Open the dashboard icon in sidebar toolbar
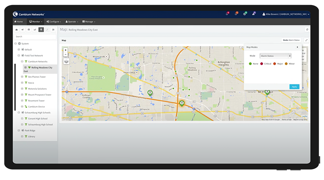This screenshot has height=180, width=324. [17, 30]
